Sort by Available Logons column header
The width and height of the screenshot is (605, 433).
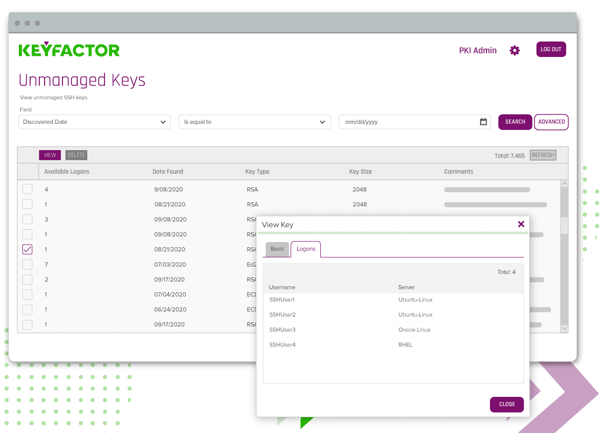pos(67,171)
